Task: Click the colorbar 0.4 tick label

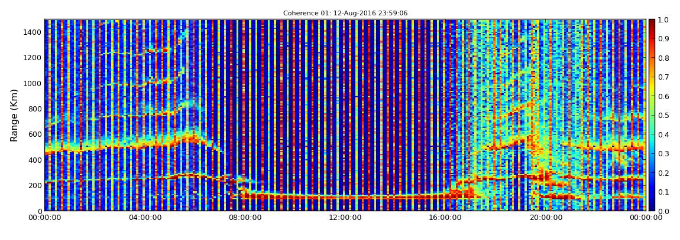Action: [663, 134]
